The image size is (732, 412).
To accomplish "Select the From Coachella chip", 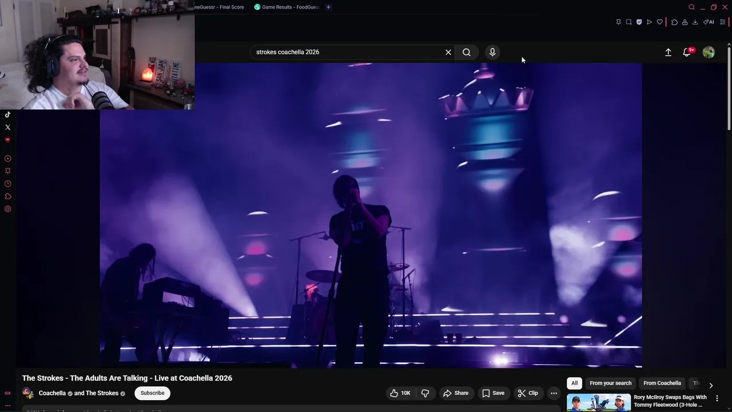I will click(662, 383).
